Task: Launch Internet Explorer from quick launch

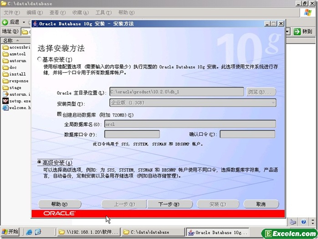Action: click(29, 232)
